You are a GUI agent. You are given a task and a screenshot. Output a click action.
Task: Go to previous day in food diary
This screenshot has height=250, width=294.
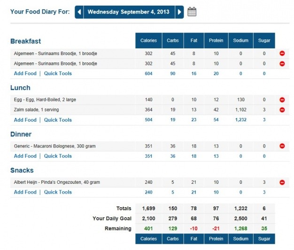[79, 12]
